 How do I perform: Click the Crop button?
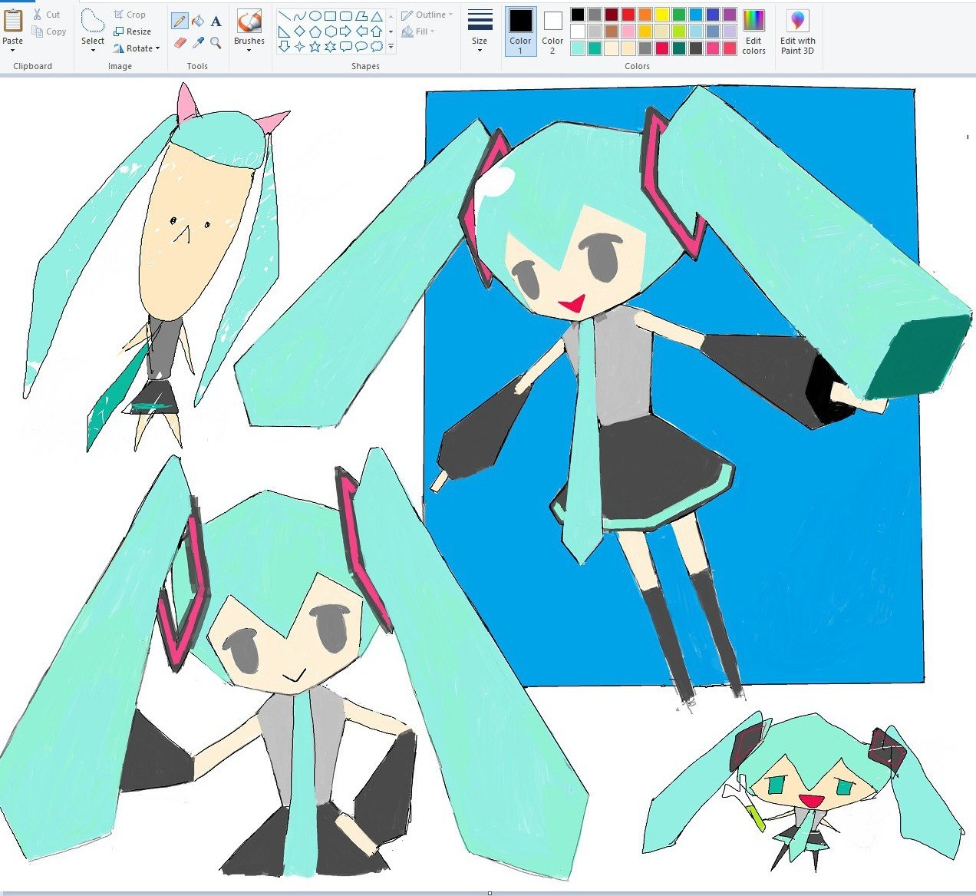[x=129, y=15]
